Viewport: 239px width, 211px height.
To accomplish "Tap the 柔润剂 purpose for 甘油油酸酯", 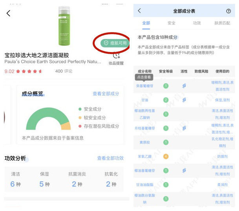I will 223,185.
